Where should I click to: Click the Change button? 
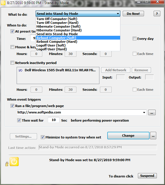click(128, 136)
